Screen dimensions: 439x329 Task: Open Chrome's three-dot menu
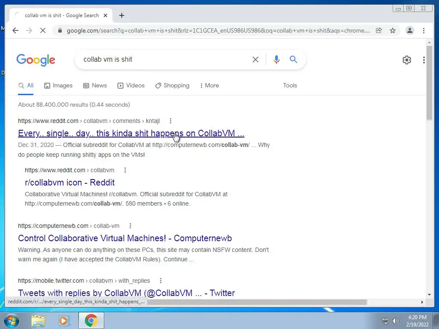(424, 30)
